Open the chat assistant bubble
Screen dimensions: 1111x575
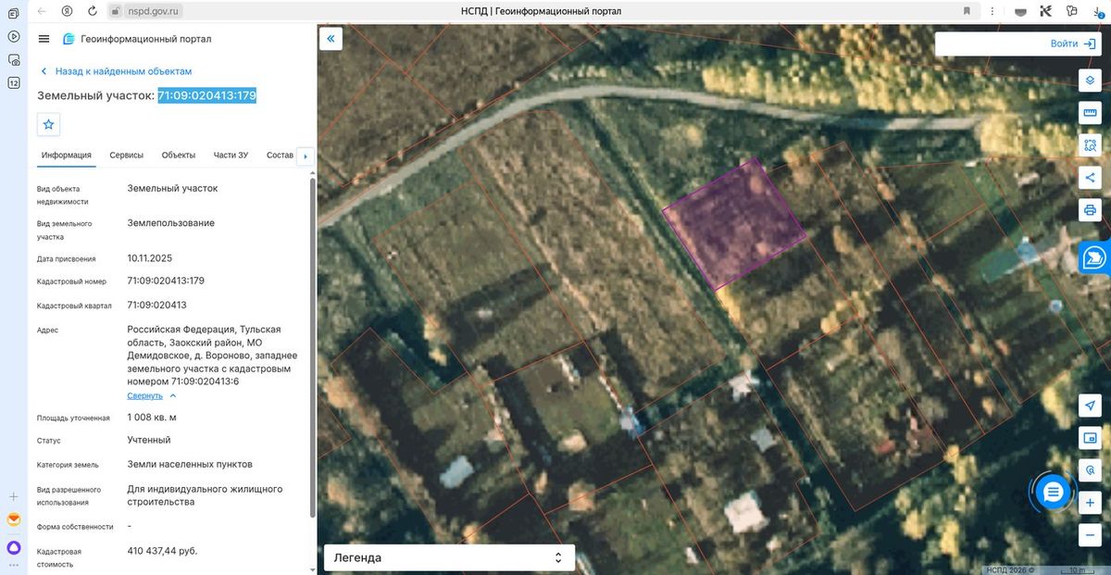tap(1052, 493)
